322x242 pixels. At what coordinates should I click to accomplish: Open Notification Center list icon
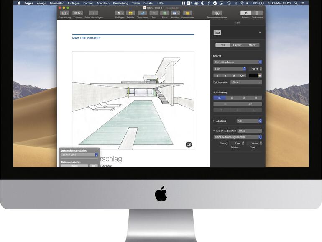pyautogui.click(x=303, y=3)
